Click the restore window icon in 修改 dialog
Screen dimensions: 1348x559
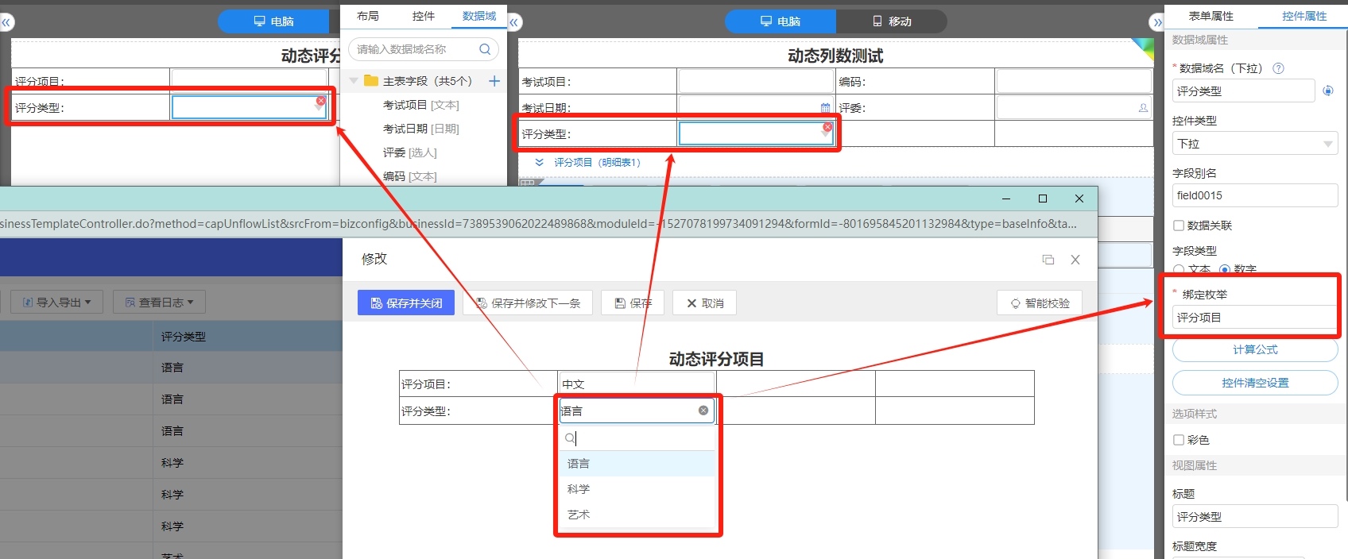[x=1048, y=260]
